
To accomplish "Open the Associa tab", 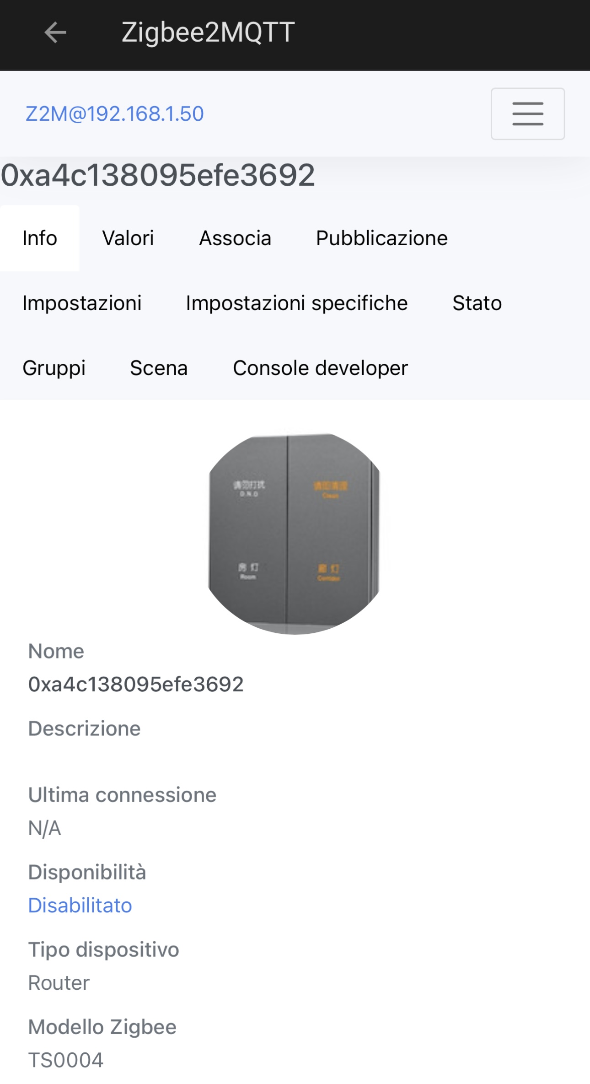I will (x=236, y=238).
